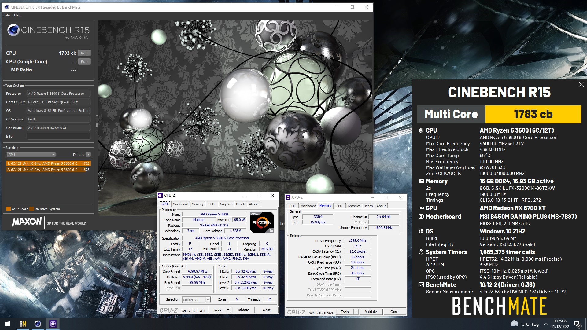Click Validate in CPU-Z CPU window
This screenshot has width=587, height=330.
(x=243, y=310)
